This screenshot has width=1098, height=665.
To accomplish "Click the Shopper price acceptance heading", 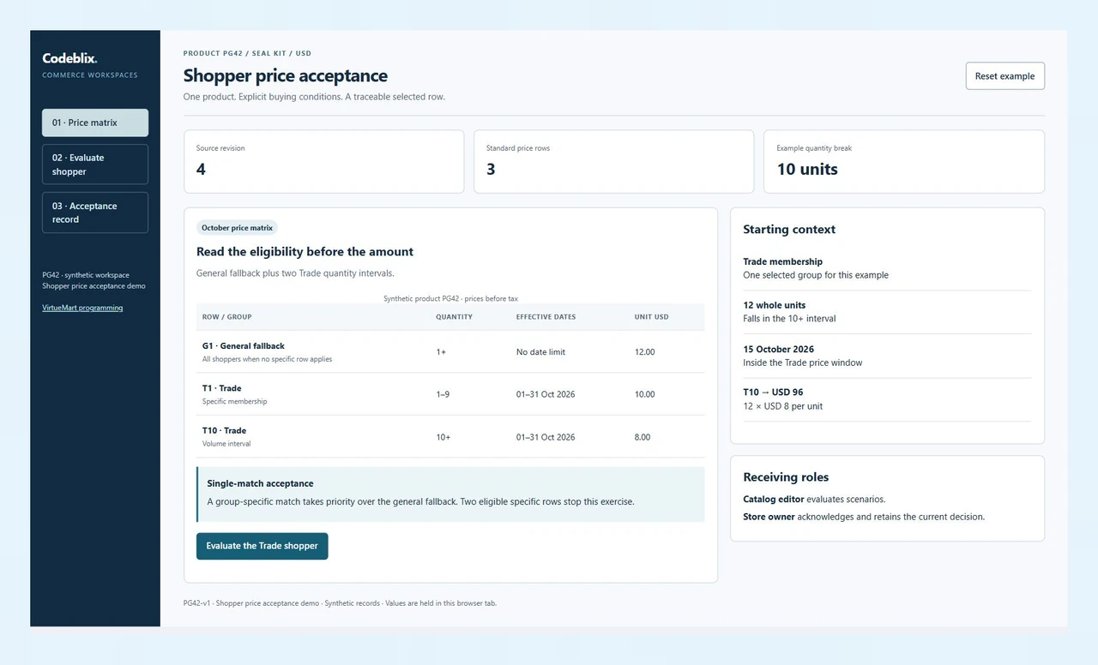I will click(x=286, y=76).
